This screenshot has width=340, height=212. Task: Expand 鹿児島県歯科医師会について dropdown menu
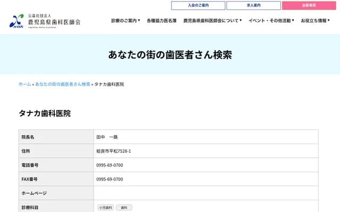point(212,21)
